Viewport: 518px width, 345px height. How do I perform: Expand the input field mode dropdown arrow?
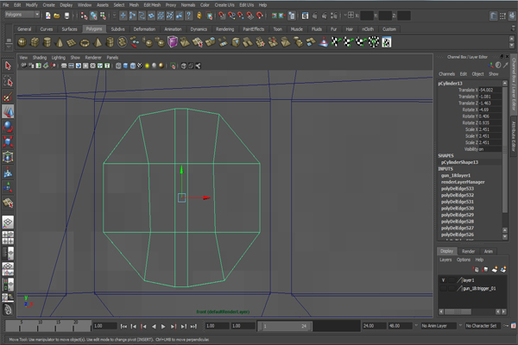pos(345,15)
